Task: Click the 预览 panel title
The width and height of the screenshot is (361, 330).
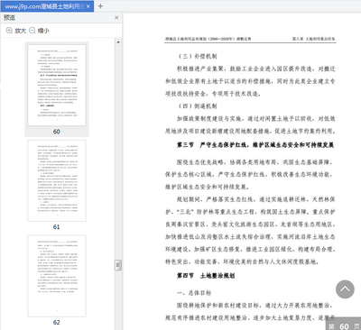Action: tap(9, 18)
